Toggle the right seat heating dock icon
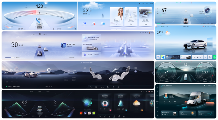The width and height of the screenshot is (218, 120). (119, 117)
